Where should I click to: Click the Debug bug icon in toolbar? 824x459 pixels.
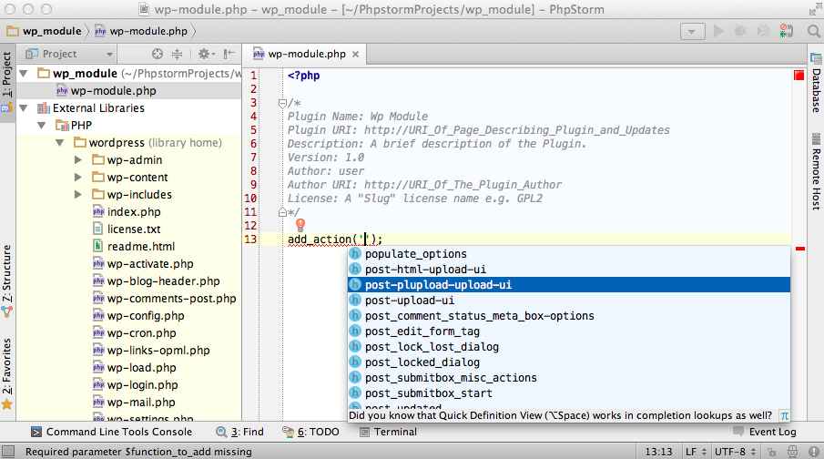[x=740, y=31]
